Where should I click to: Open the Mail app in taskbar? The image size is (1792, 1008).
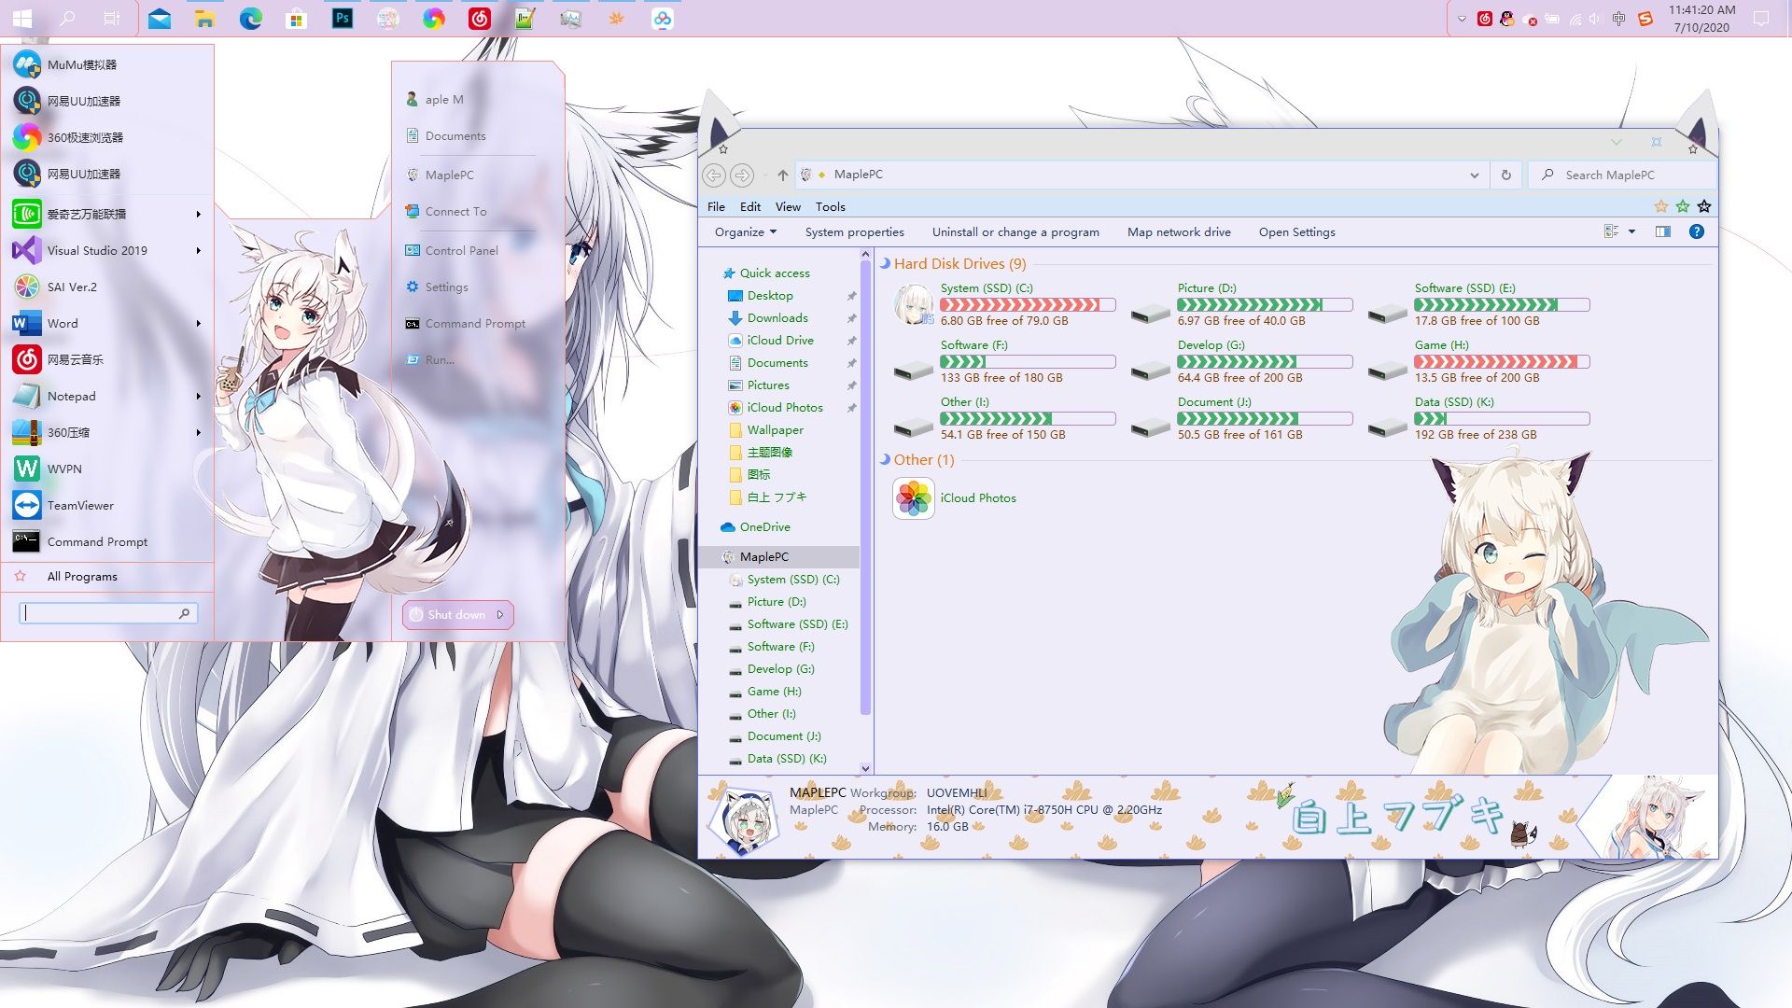click(160, 18)
